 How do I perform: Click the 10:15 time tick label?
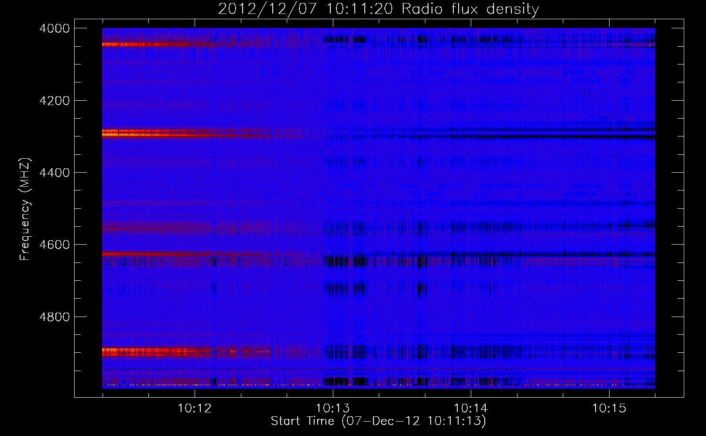609,409
